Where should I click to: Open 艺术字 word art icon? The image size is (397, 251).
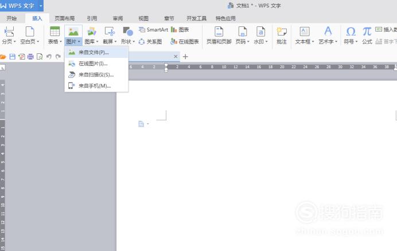coord(328,32)
